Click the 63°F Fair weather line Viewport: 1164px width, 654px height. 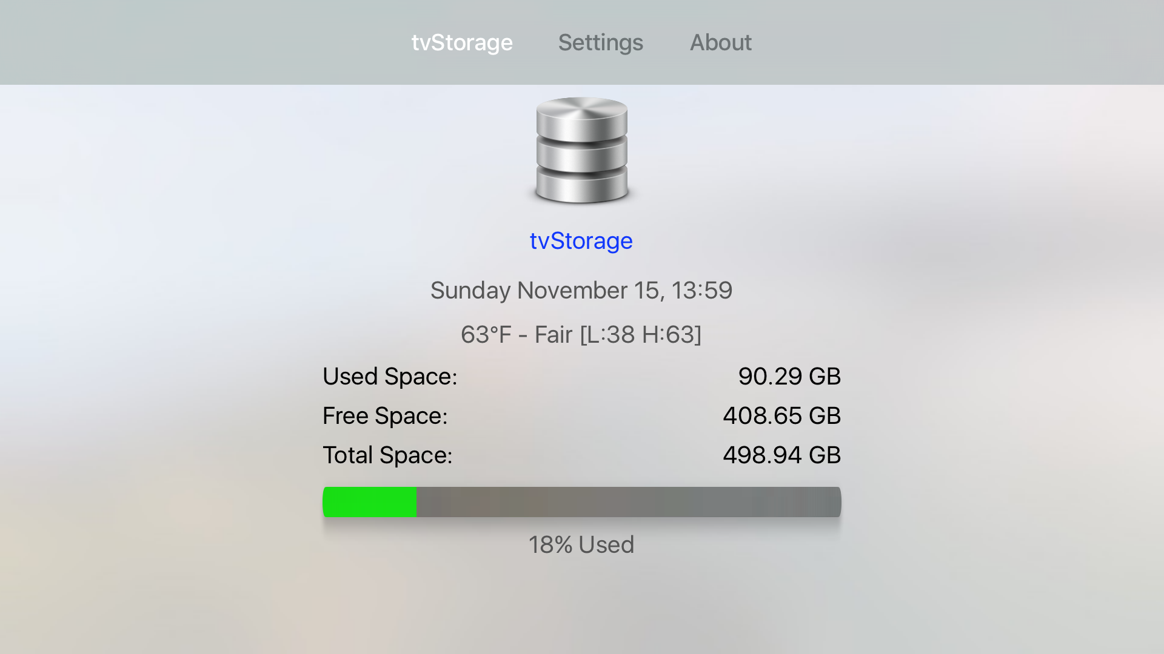(581, 334)
